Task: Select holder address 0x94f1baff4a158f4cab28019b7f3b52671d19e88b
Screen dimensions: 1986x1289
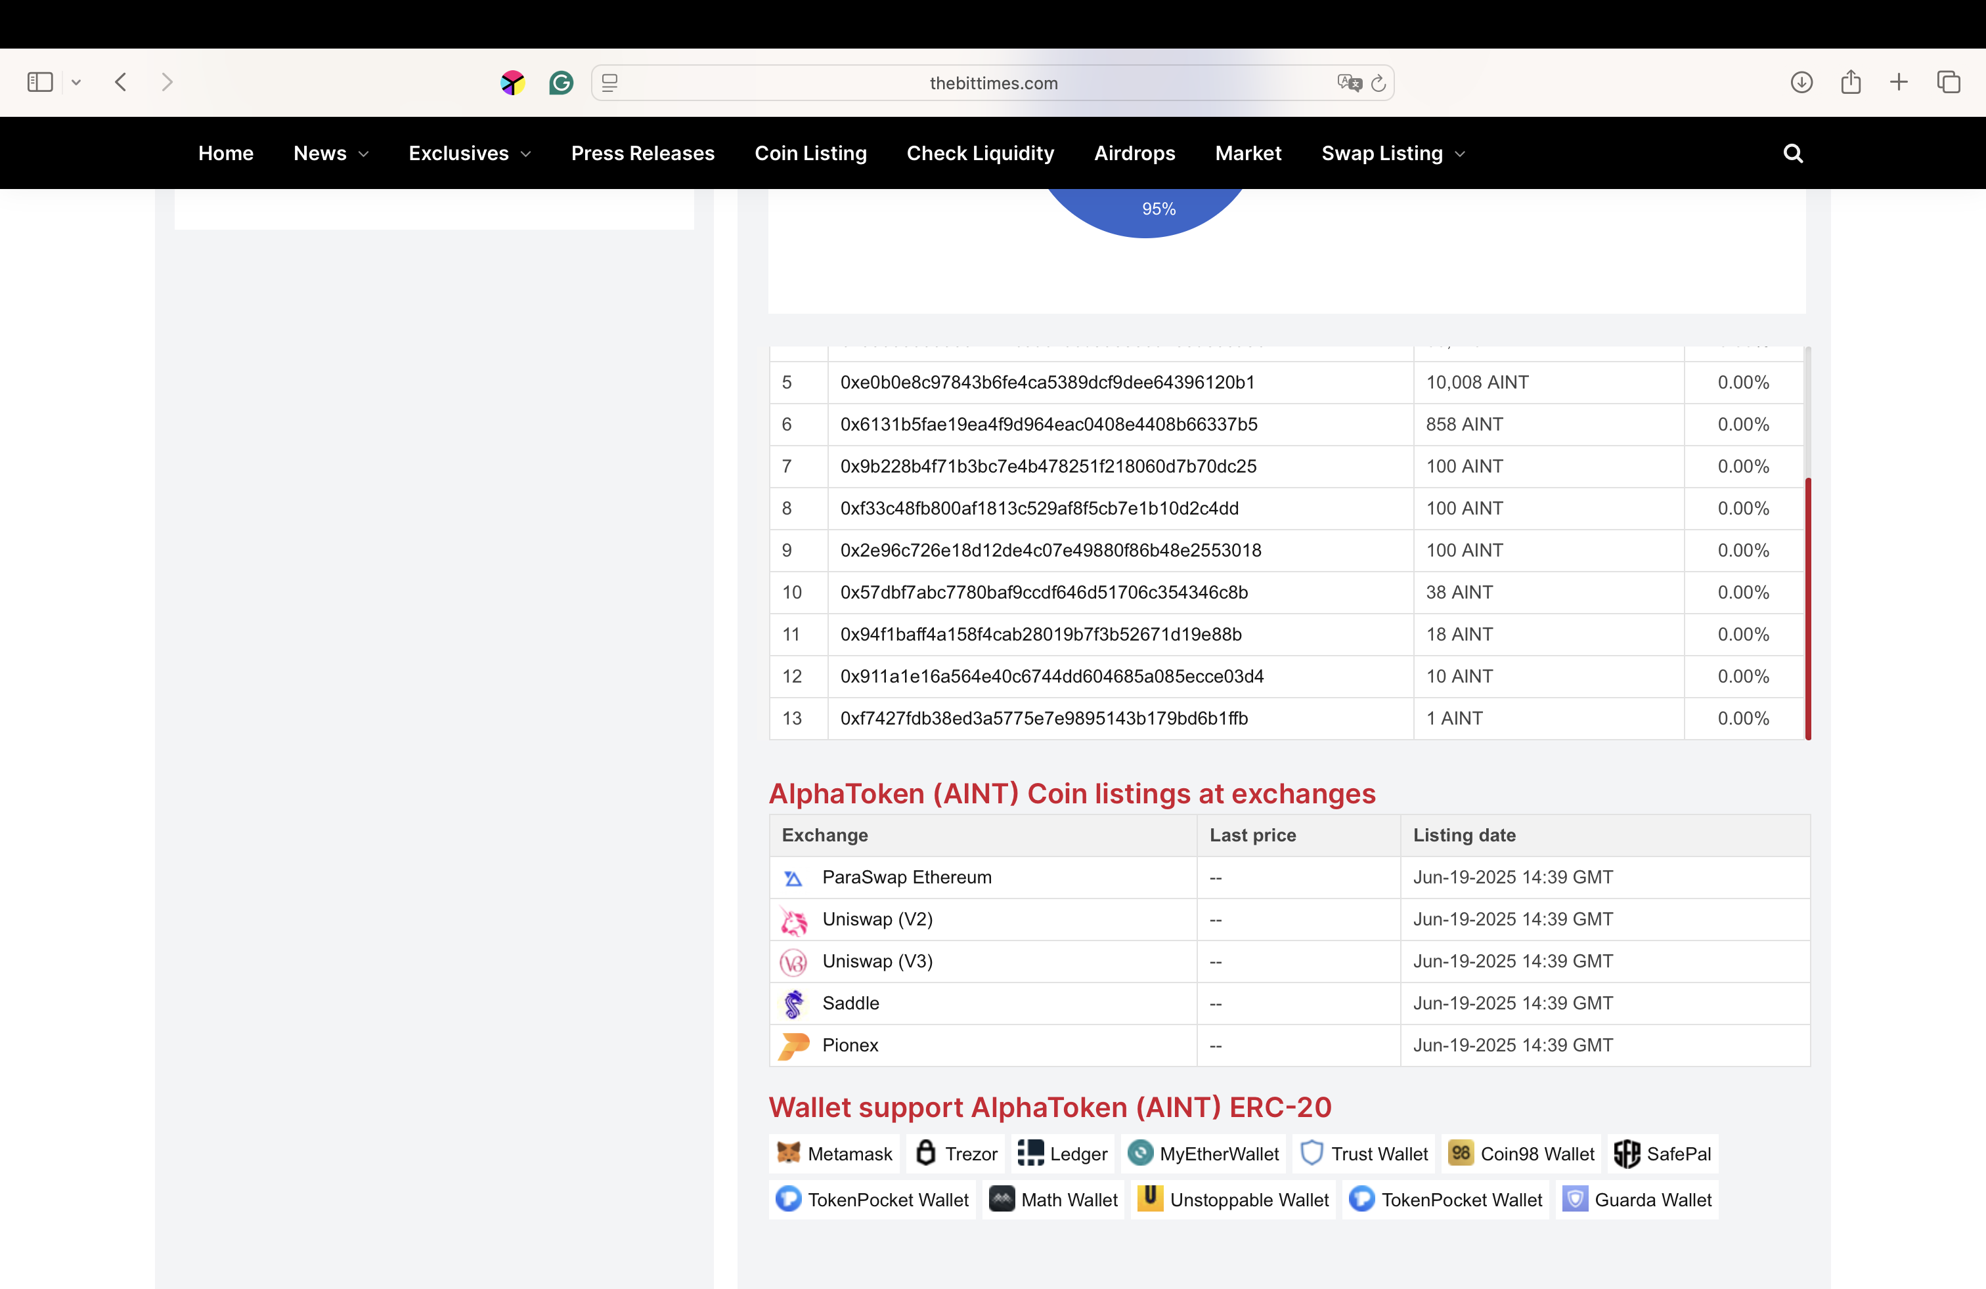Action: click(x=1040, y=635)
